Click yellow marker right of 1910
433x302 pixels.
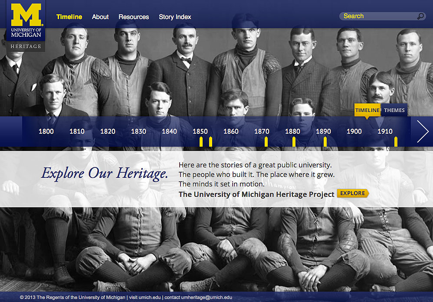pyautogui.click(x=396, y=141)
